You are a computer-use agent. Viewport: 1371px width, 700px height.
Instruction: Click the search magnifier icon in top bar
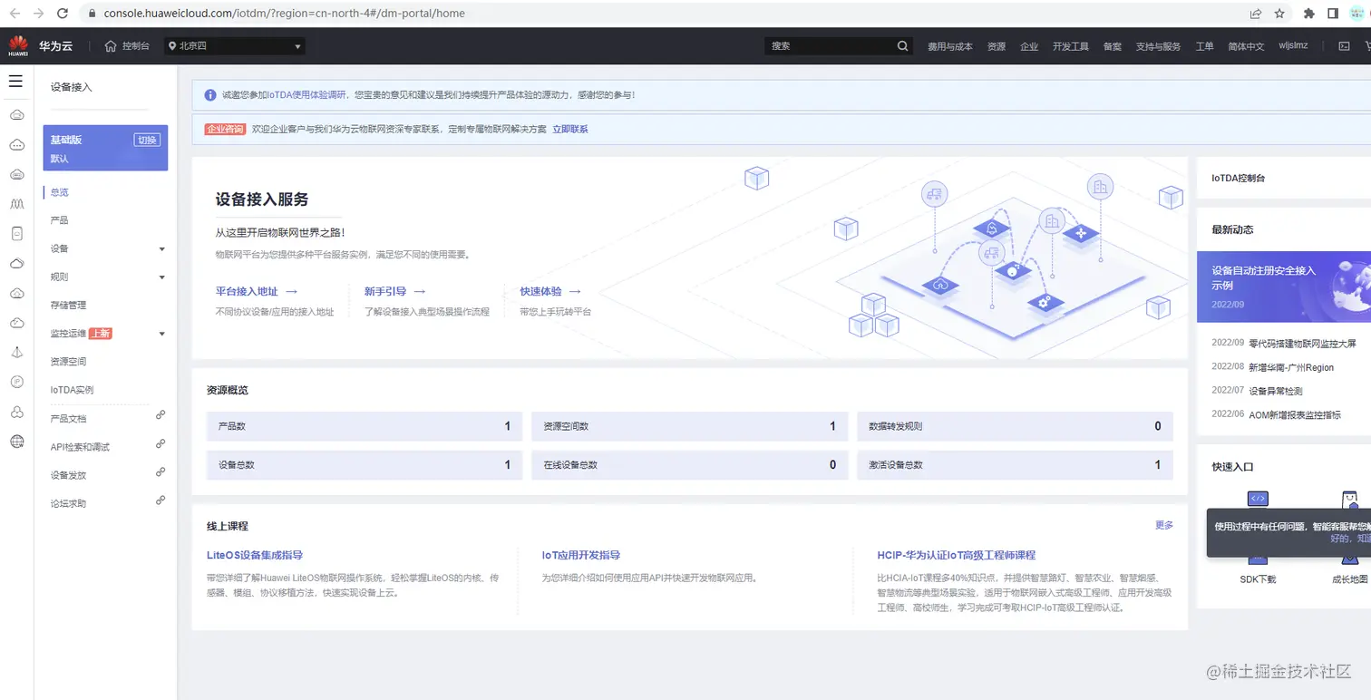[x=902, y=46]
